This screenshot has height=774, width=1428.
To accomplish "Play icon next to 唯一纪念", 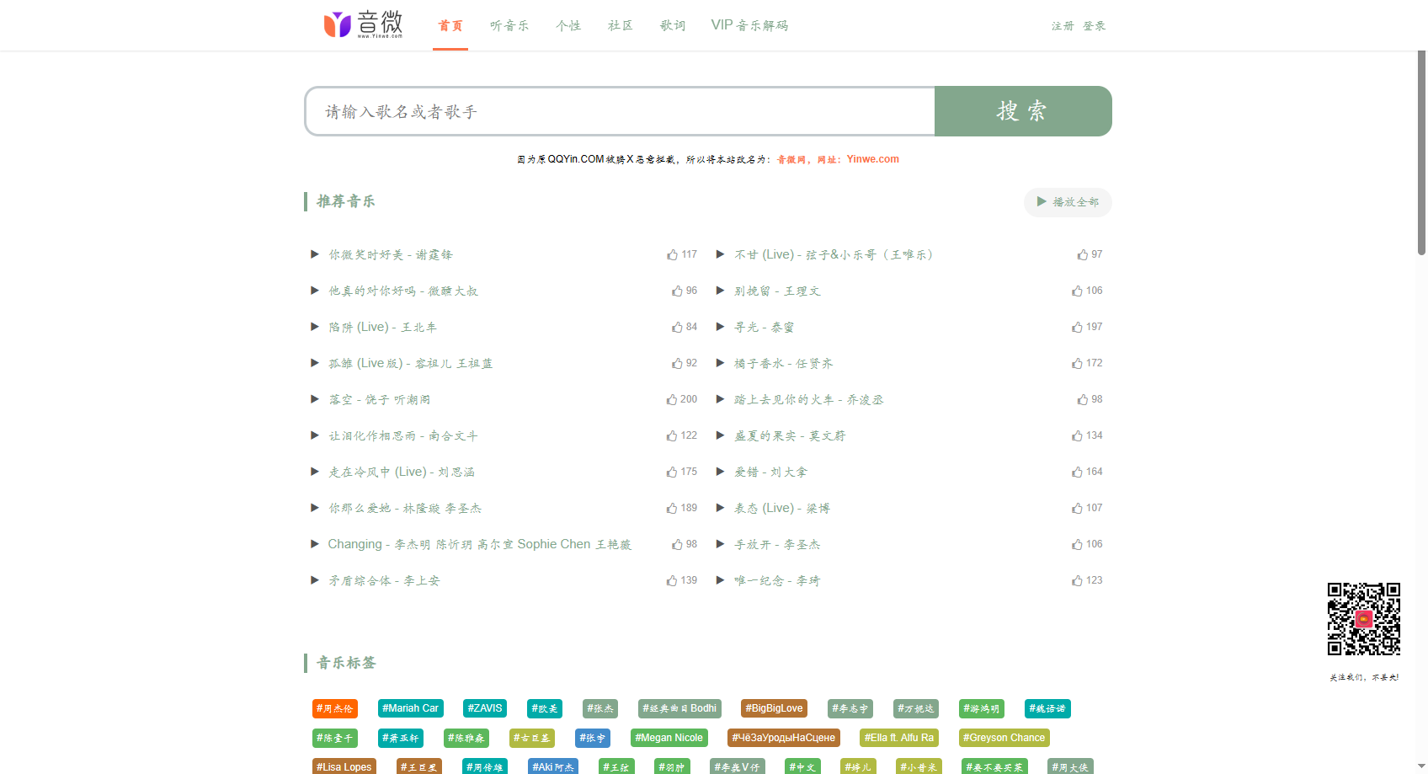I will (720, 580).
